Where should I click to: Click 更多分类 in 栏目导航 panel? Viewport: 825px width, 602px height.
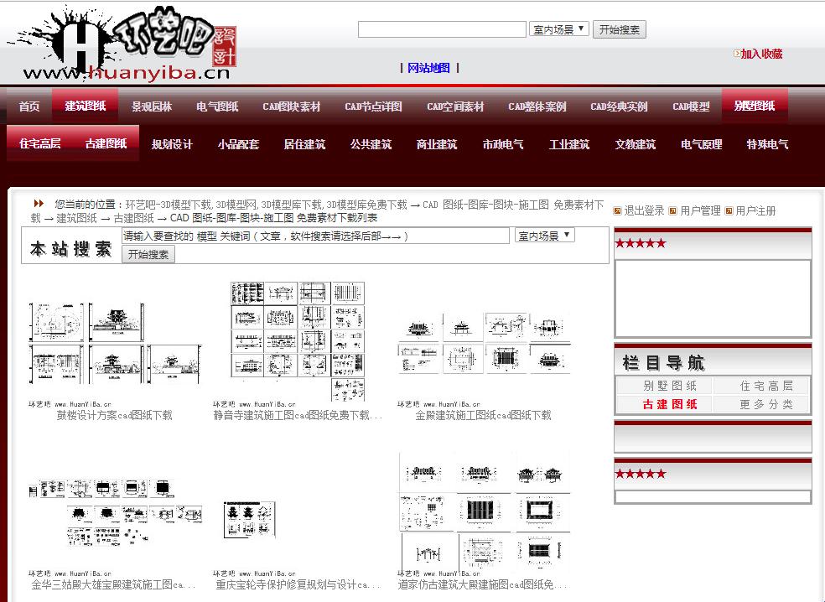(x=766, y=404)
